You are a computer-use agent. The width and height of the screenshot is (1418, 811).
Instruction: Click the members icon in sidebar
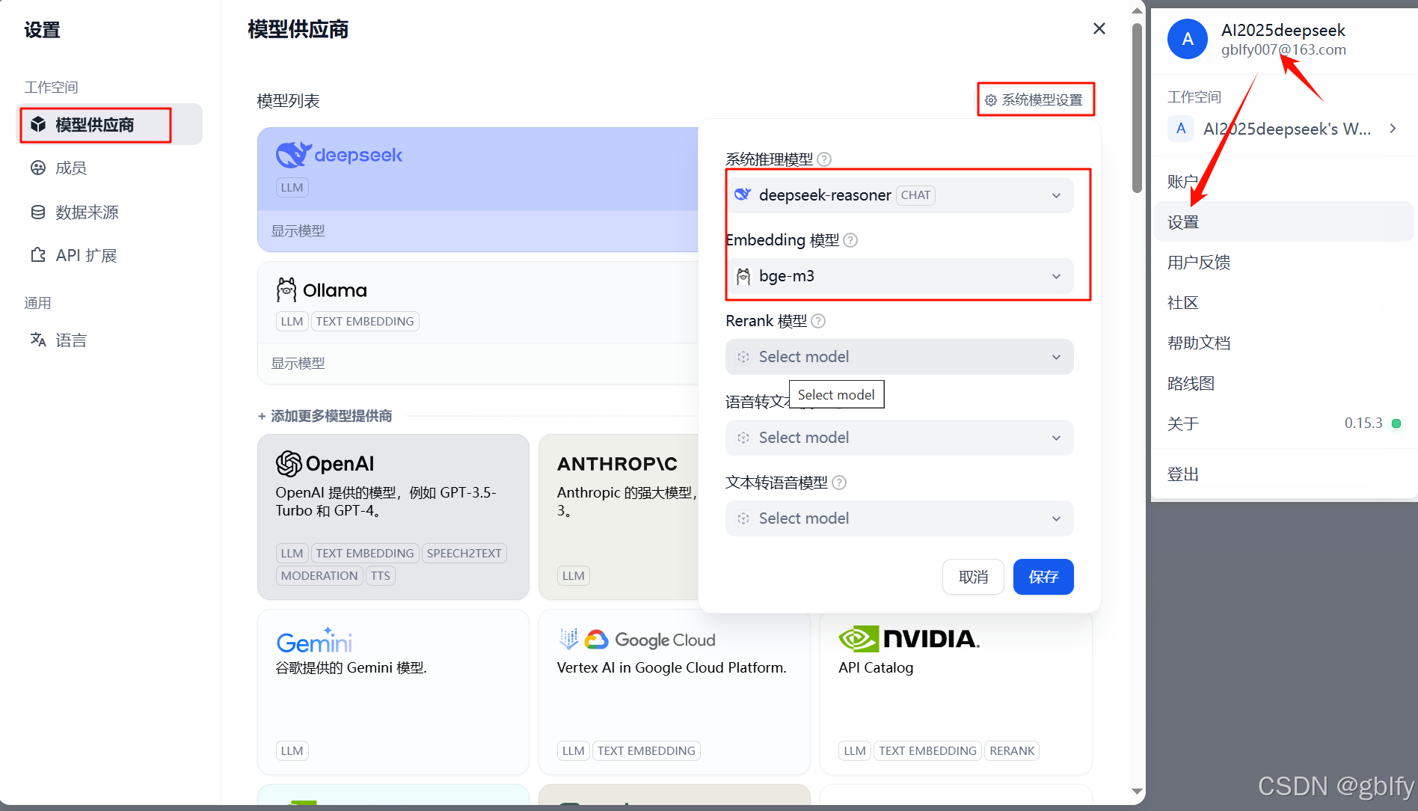click(38, 168)
